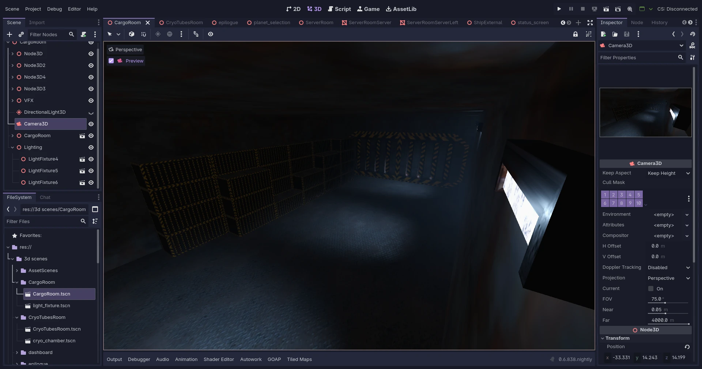The image size is (702, 369).
Task: Enable the Current On checkbox
Action: click(651, 289)
